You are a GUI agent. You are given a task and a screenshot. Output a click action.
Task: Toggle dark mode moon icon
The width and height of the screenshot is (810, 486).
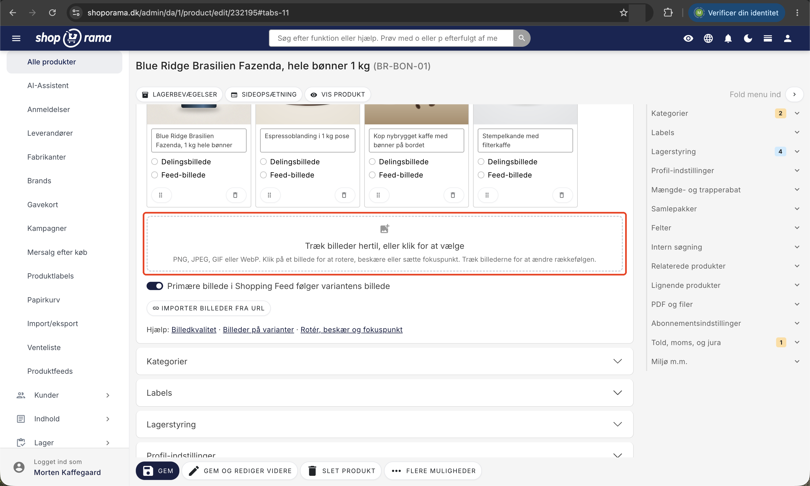[x=748, y=38]
